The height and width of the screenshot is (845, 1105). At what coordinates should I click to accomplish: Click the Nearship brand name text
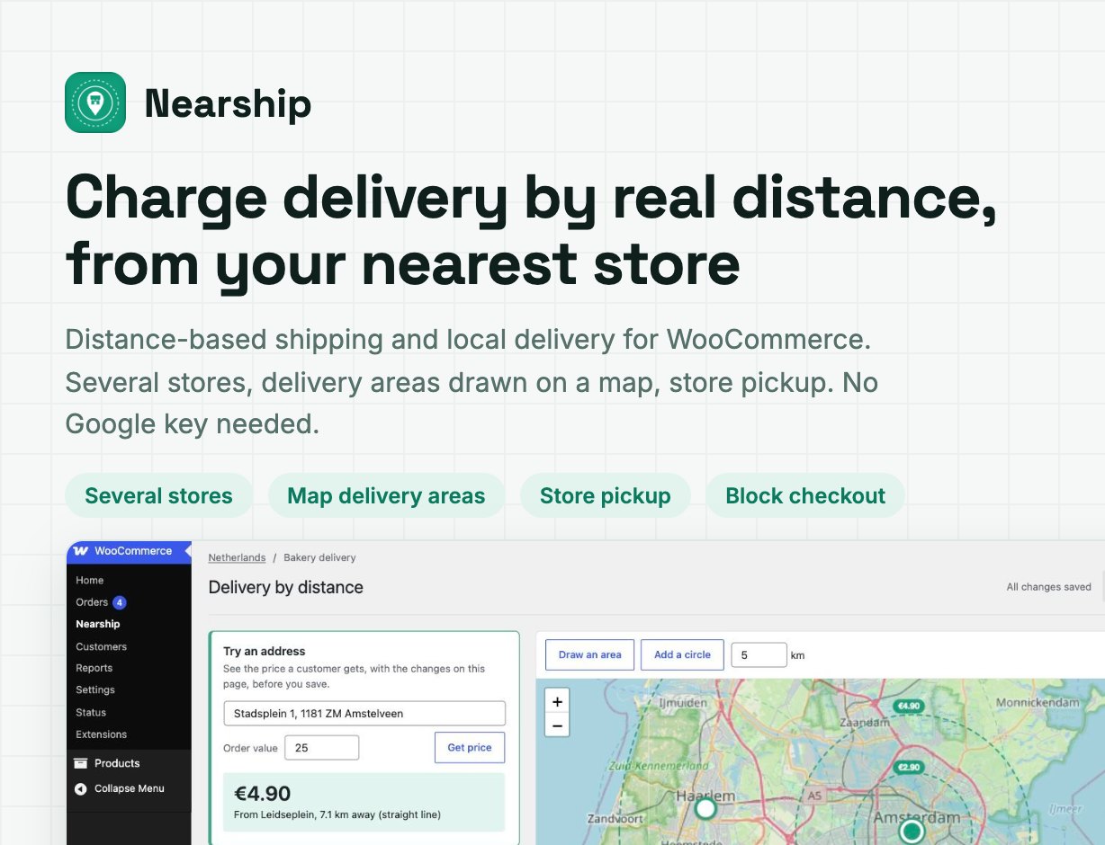[228, 103]
